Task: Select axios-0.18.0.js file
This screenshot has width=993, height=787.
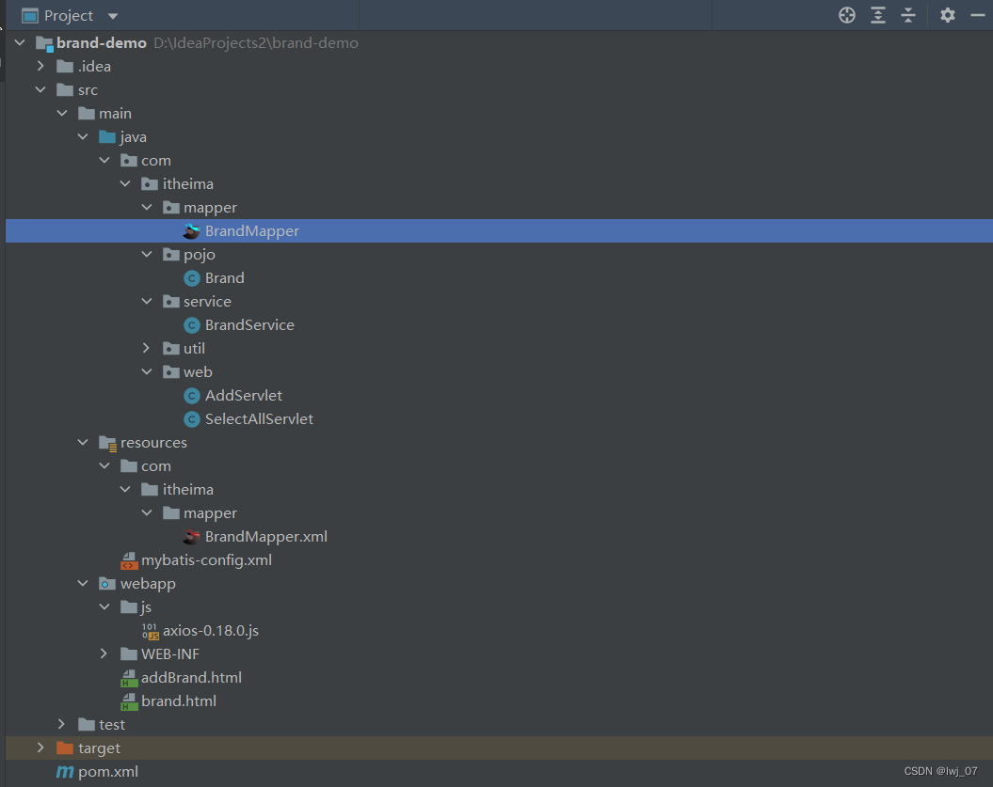Action: (210, 631)
